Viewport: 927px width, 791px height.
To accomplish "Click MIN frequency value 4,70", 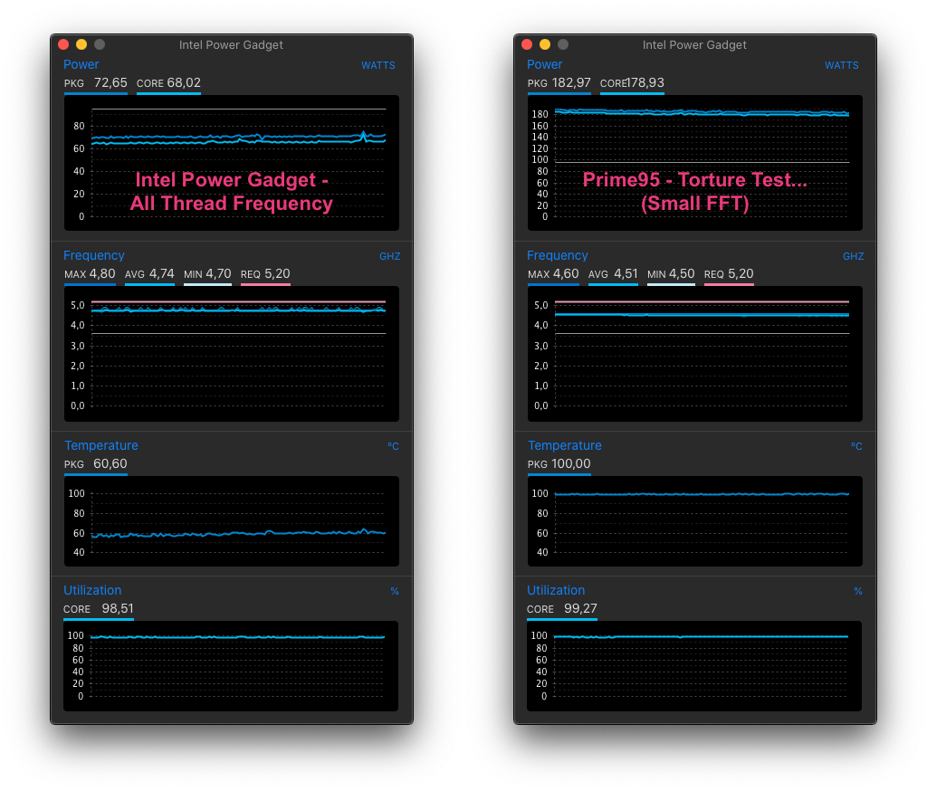I will [x=219, y=273].
